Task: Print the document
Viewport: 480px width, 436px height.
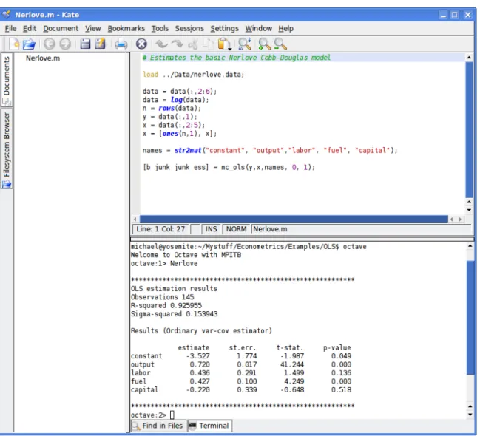Action: point(121,44)
